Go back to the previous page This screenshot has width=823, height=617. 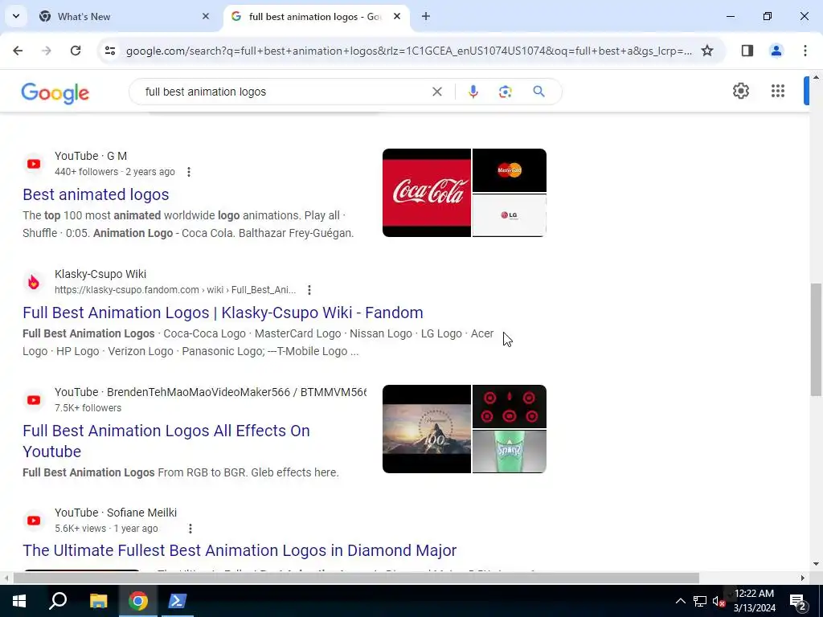[x=18, y=51]
